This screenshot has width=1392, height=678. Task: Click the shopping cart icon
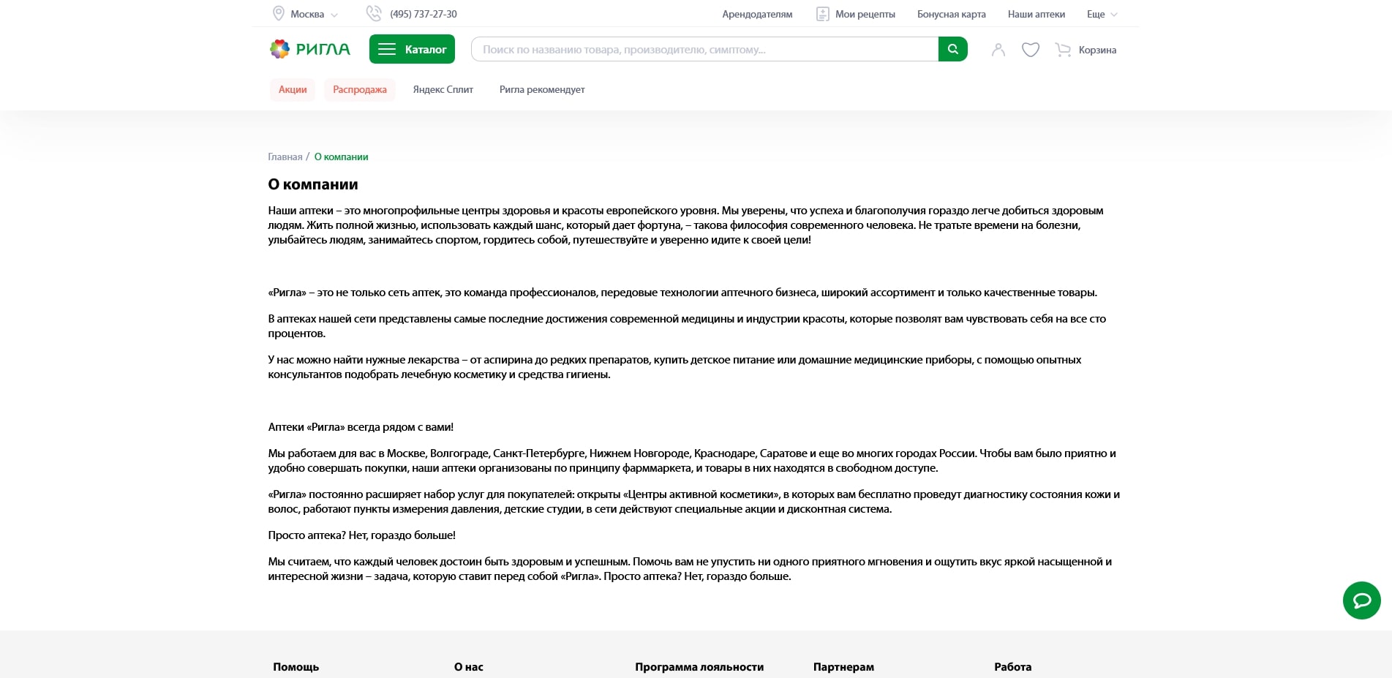[x=1063, y=50]
